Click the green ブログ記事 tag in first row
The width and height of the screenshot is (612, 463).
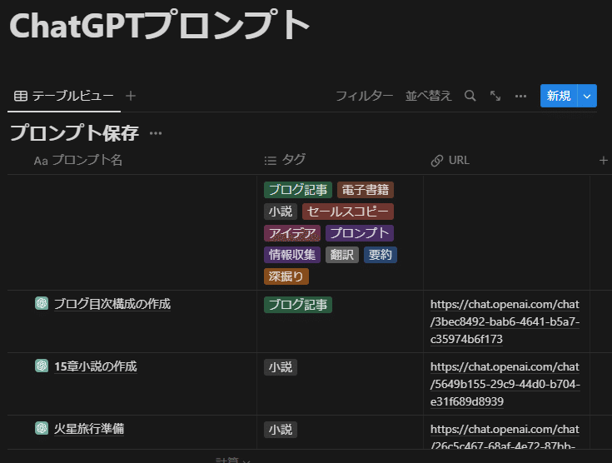coord(298,190)
